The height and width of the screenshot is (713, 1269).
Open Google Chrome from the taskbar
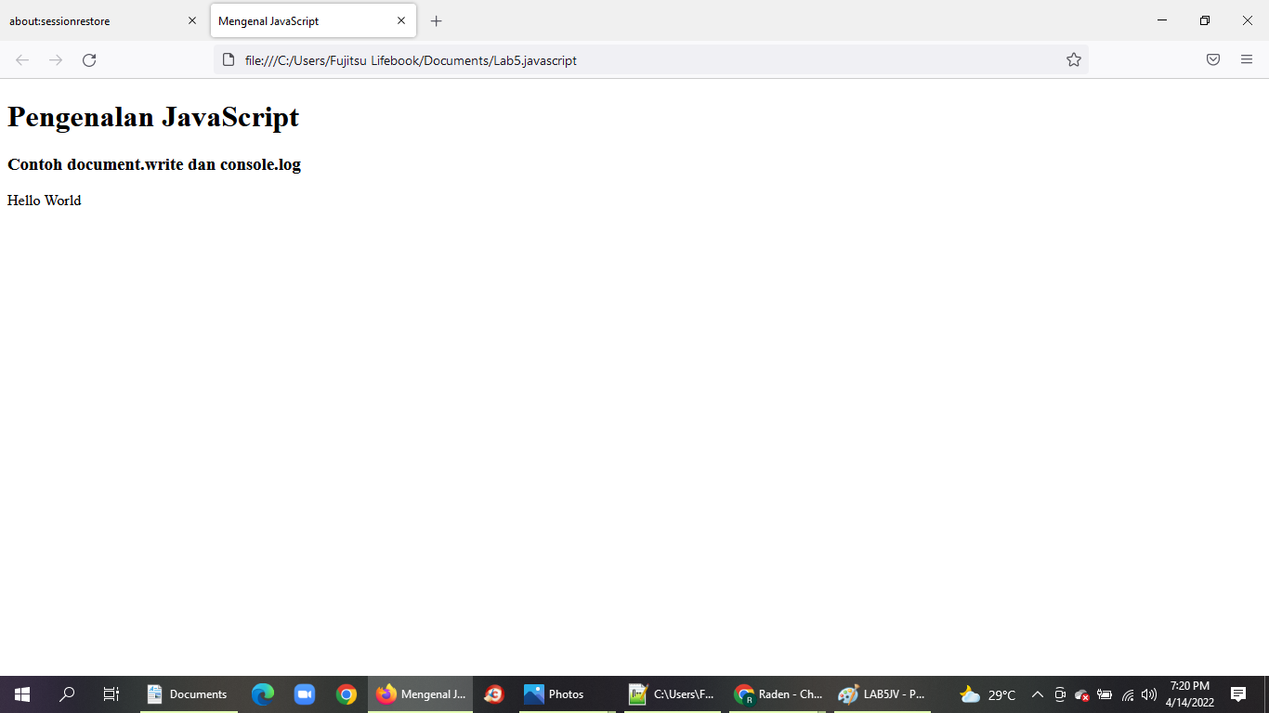pos(347,694)
